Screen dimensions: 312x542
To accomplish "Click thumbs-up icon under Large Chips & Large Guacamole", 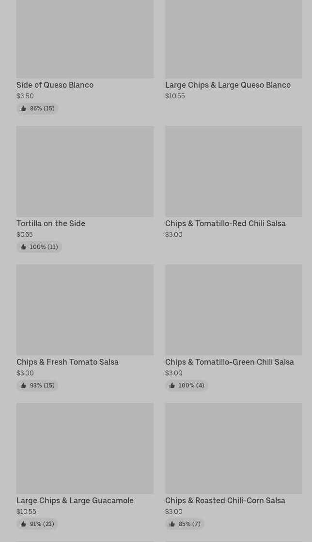I will pos(23,524).
